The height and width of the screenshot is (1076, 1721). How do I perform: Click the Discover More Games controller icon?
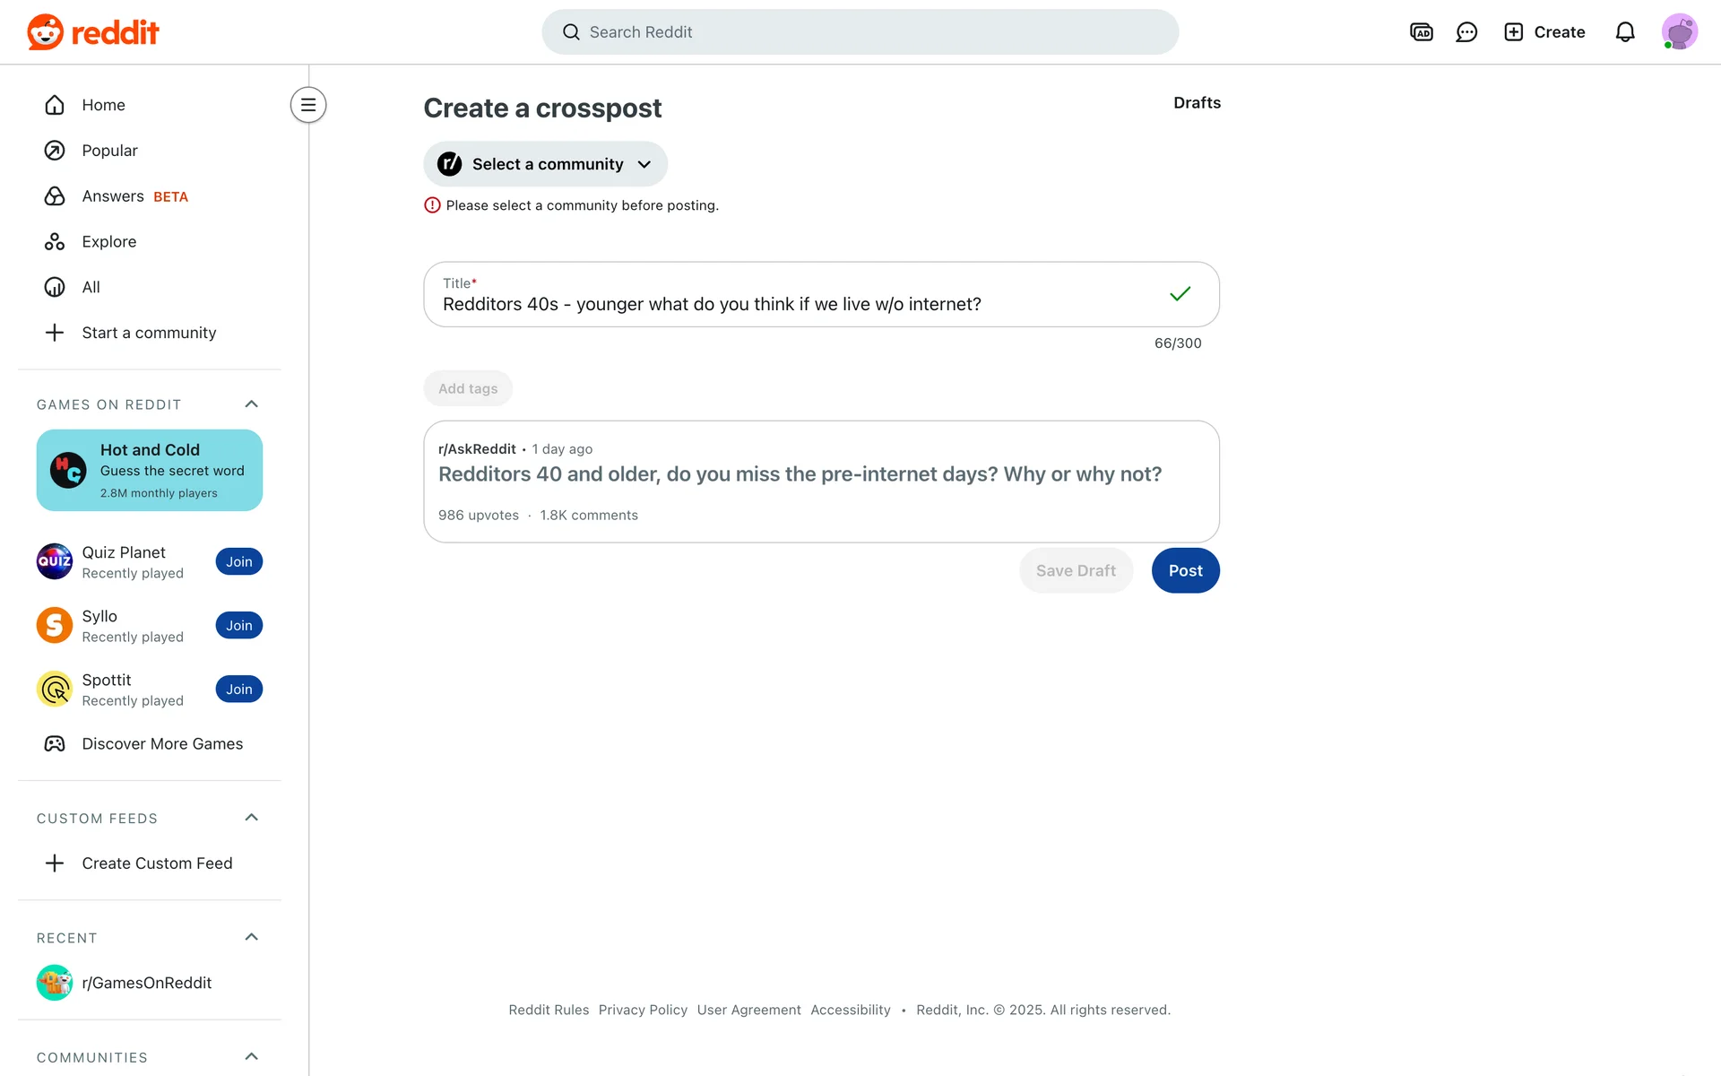coord(55,743)
